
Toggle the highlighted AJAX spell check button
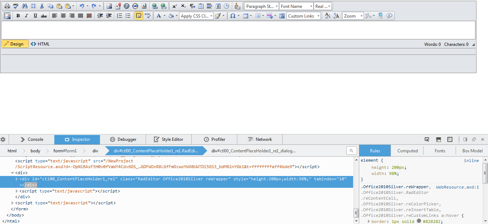[139, 16]
